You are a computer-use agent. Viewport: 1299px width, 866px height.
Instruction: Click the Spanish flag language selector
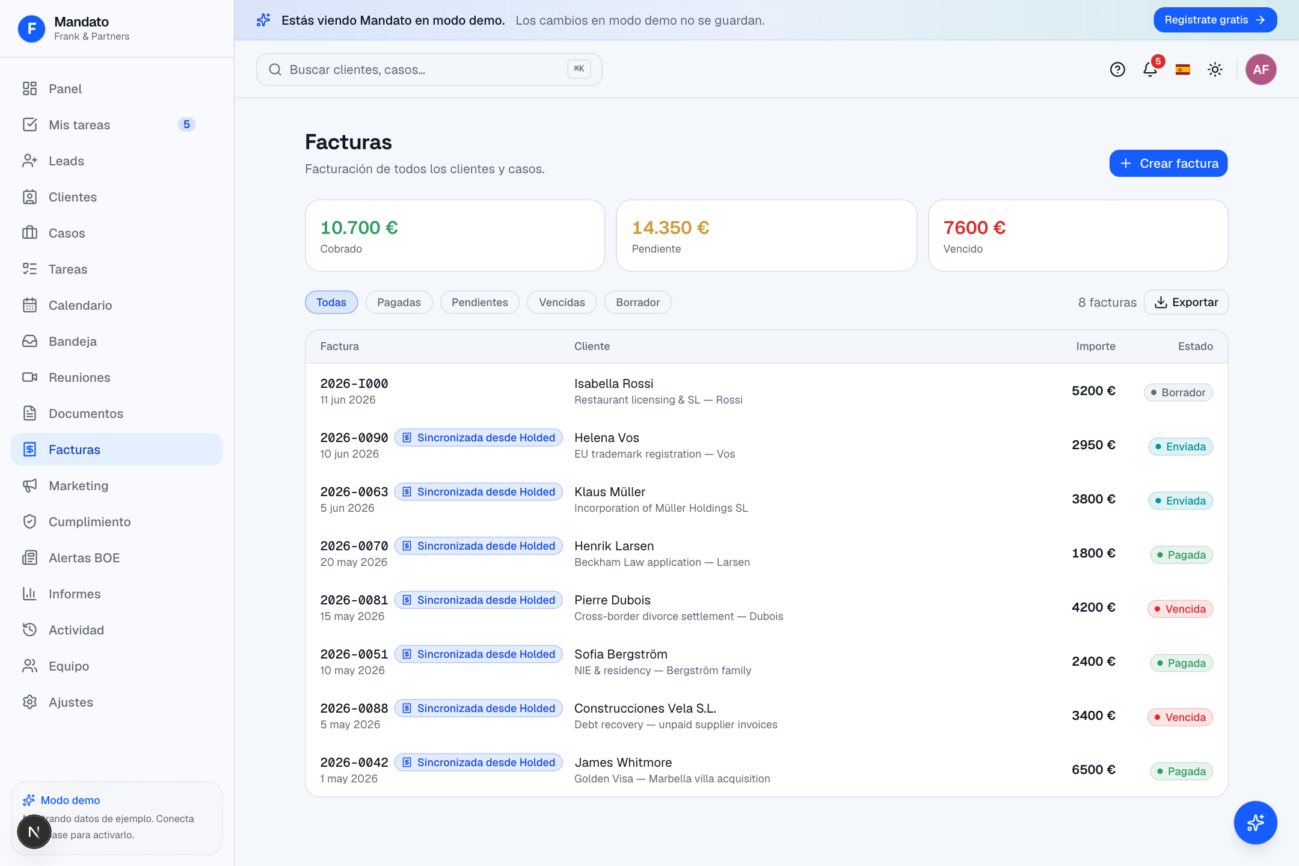pos(1183,70)
